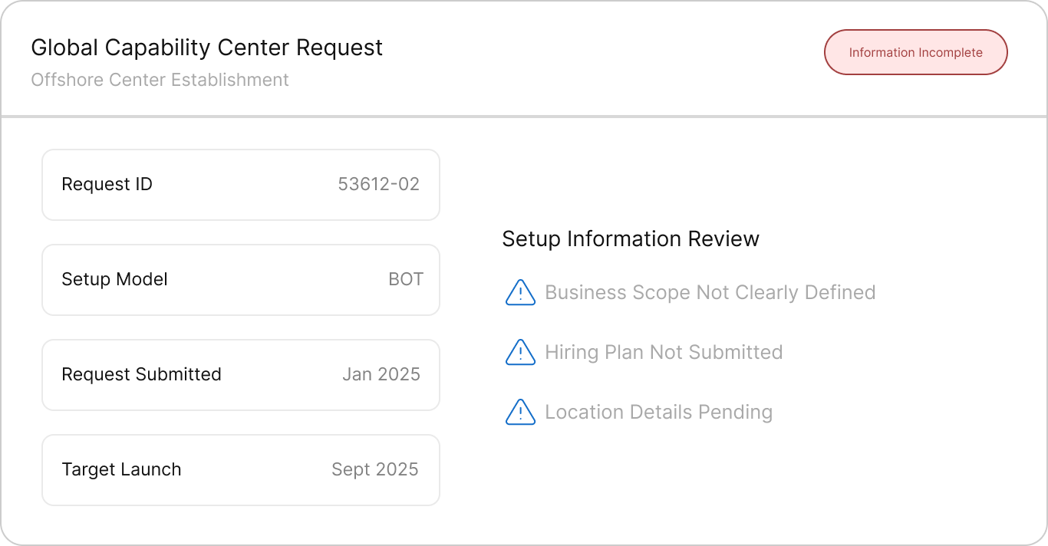This screenshot has width=1048, height=546.
Task: Click the Target Launch label text
Action: point(121,470)
